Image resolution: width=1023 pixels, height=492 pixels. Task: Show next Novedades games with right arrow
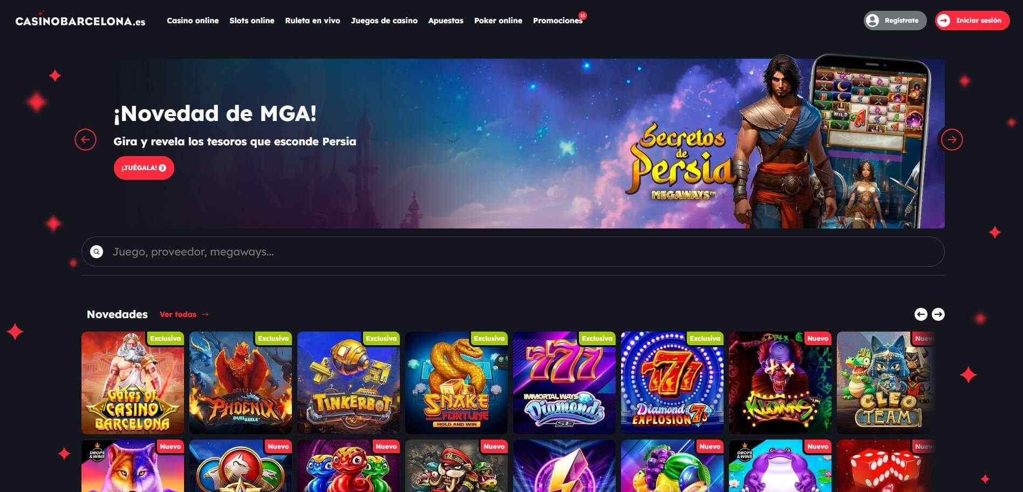click(938, 314)
